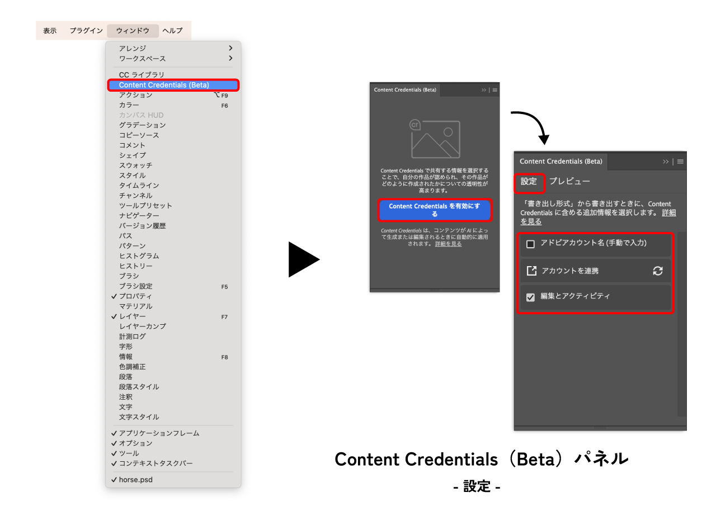
Task: Open the hamburger menu of the settings panel
Action: 681,162
